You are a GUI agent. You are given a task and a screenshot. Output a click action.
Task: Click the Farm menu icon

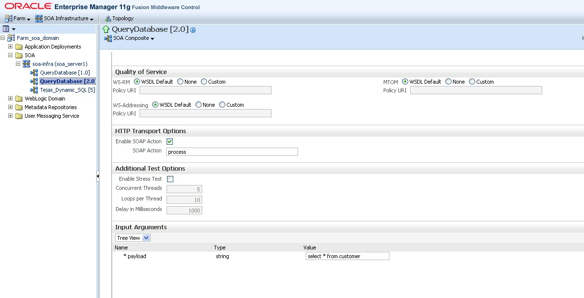point(8,18)
